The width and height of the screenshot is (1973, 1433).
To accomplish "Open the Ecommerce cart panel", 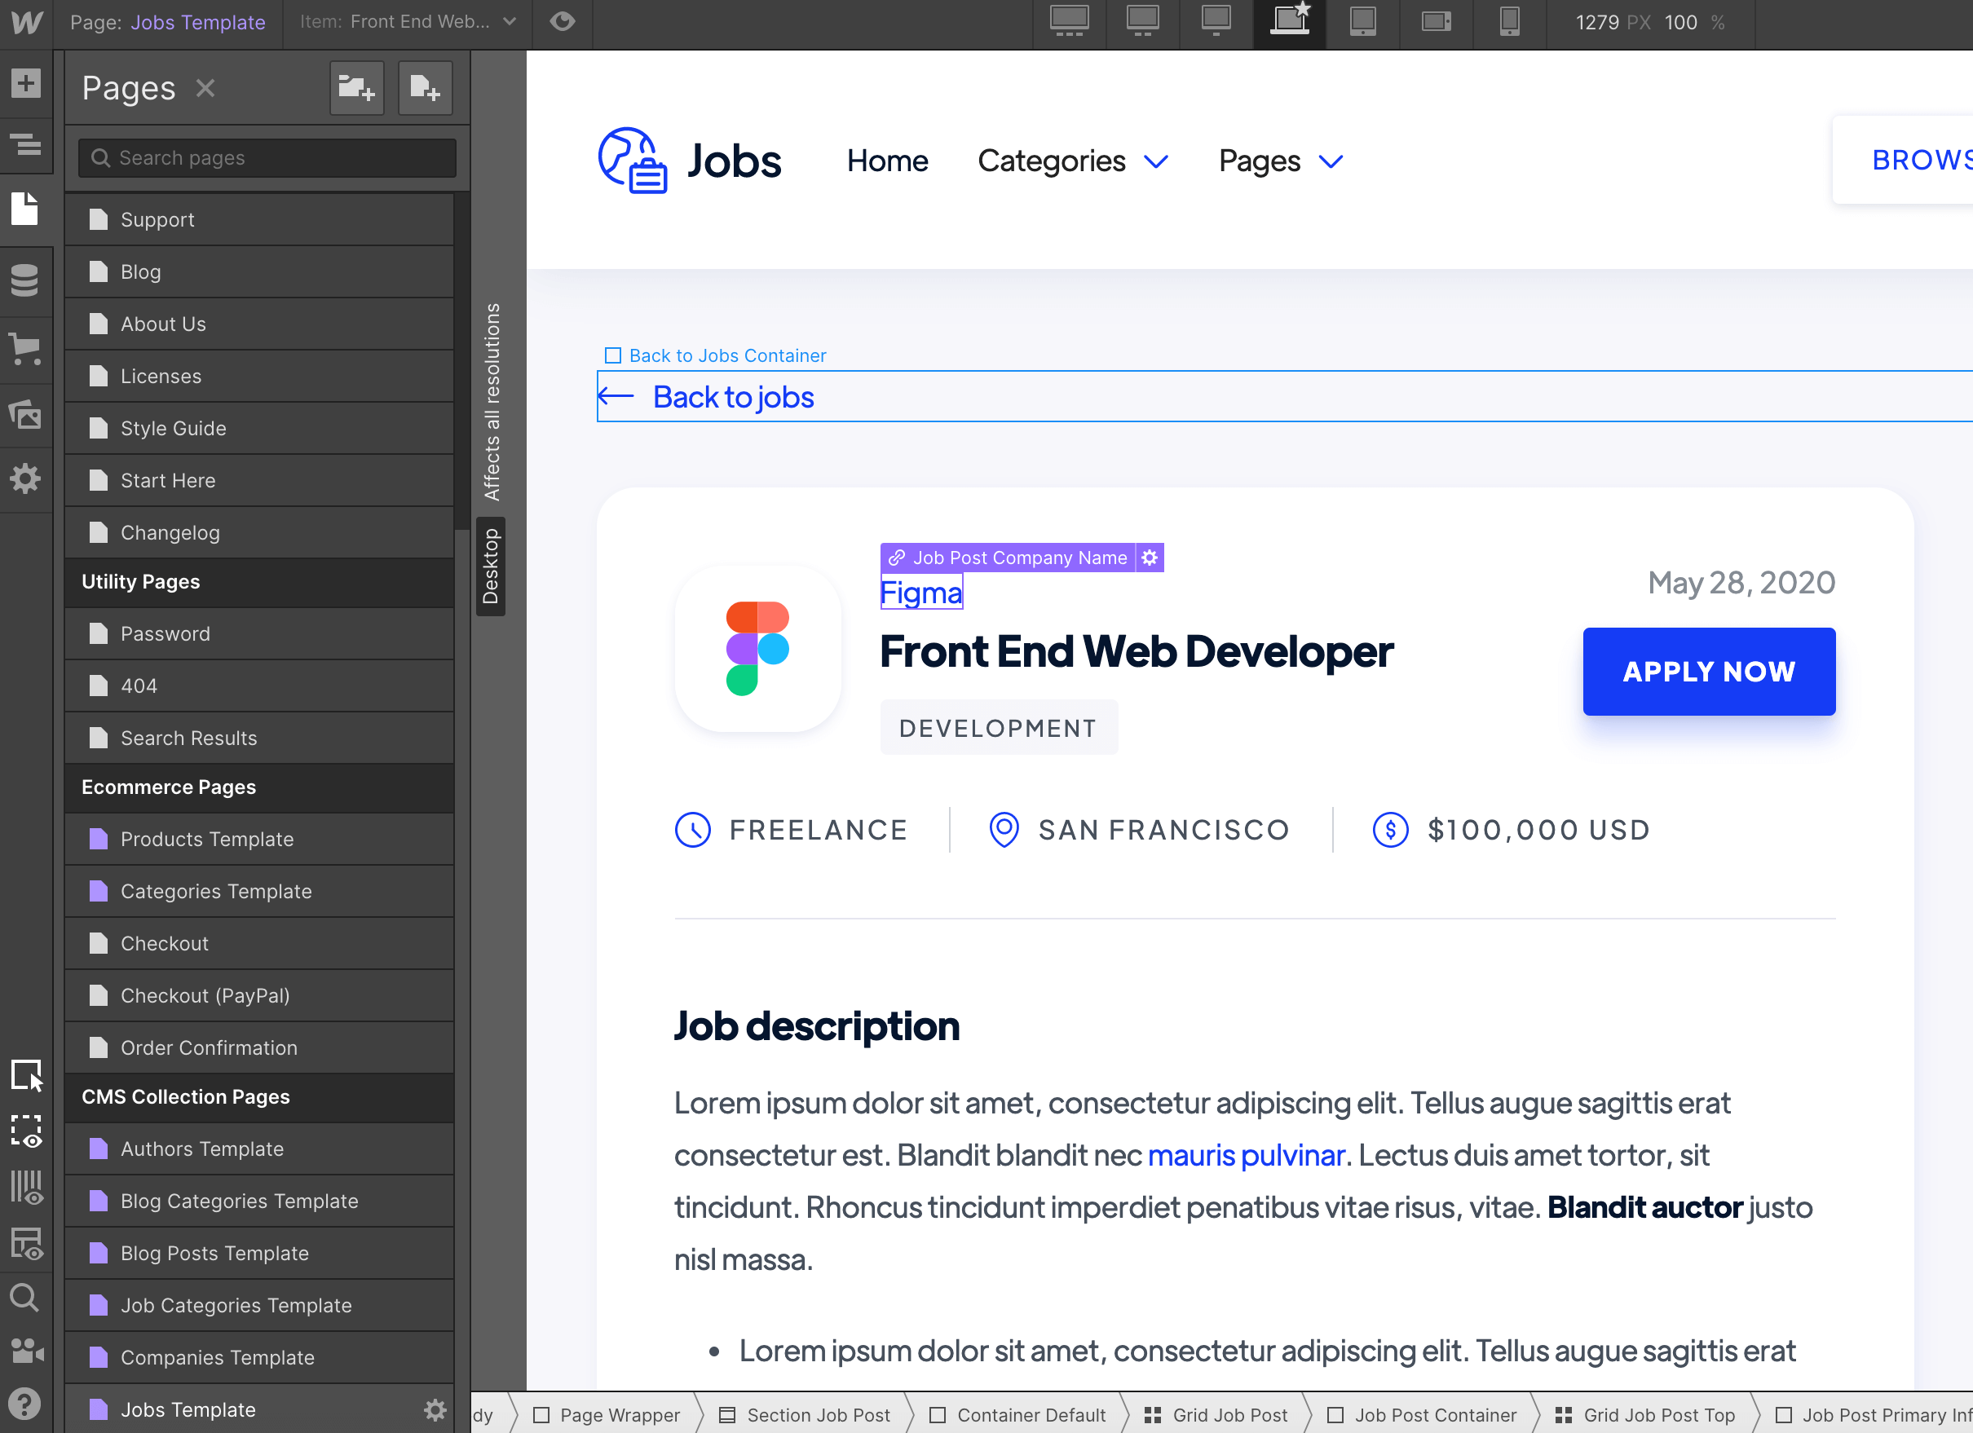I will 26,348.
